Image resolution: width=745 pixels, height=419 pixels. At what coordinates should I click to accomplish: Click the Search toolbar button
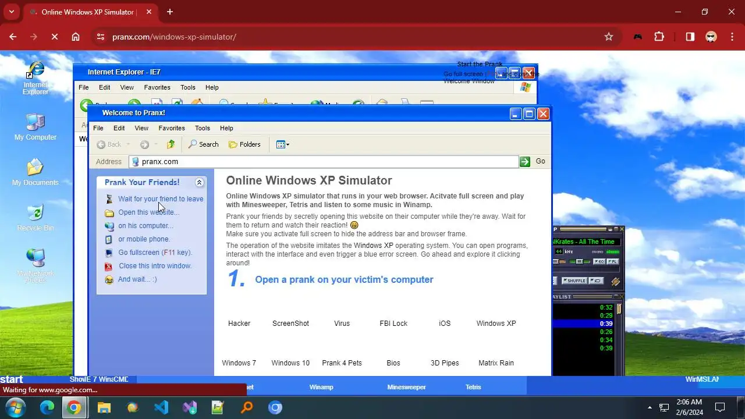[x=203, y=144]
